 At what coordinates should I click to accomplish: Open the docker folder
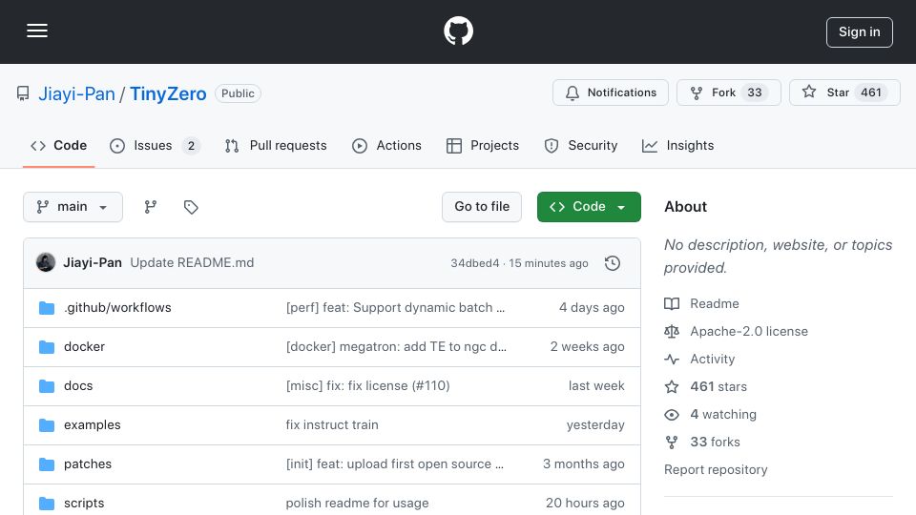tap(84, 347)
